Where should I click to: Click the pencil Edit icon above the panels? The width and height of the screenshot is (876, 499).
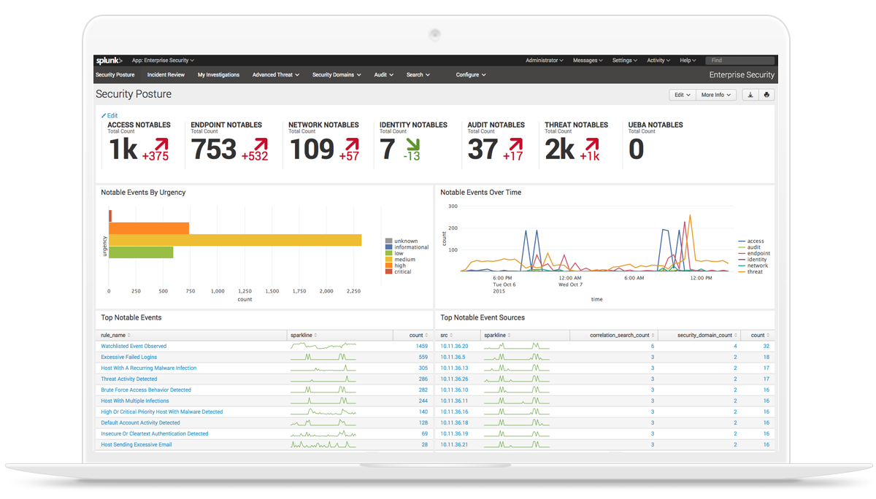(x=104, y=115)
